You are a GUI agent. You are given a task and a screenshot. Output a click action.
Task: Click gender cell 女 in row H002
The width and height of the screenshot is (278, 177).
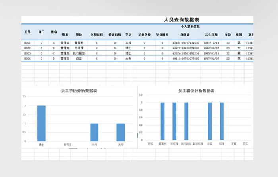click(x=239, y=48)
